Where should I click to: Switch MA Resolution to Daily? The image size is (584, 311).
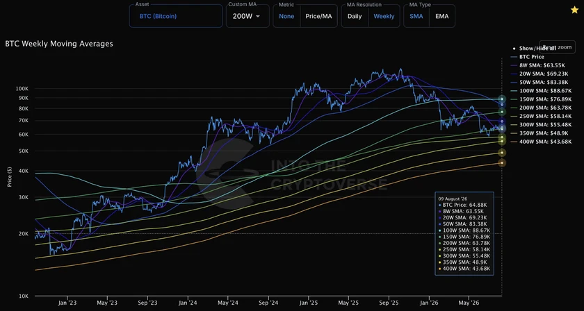355,16
